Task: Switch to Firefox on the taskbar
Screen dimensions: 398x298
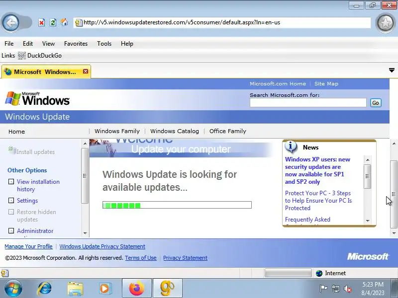Action: [x=137, y=288]
